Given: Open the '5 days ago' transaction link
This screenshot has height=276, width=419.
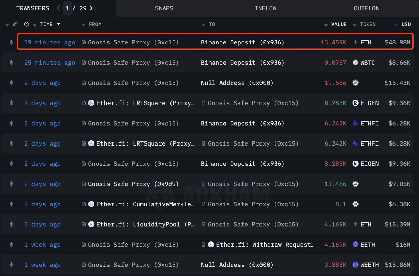Looking at the screenshot, I should coord(42,224).
